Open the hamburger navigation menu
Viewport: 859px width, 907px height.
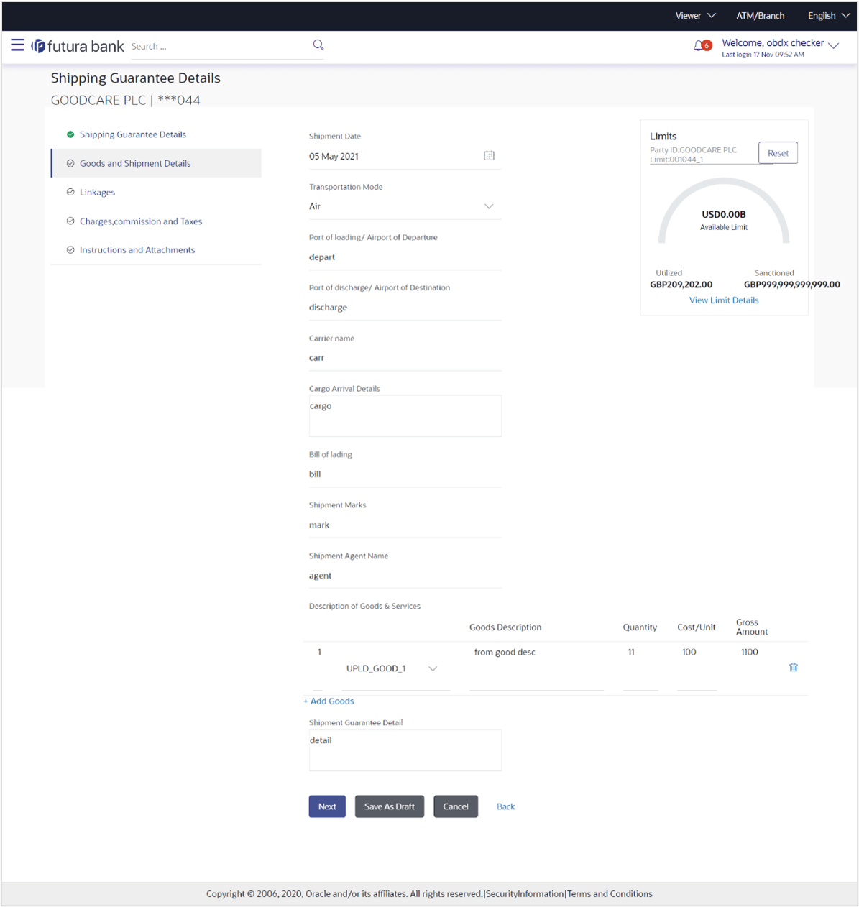point(17,45)
